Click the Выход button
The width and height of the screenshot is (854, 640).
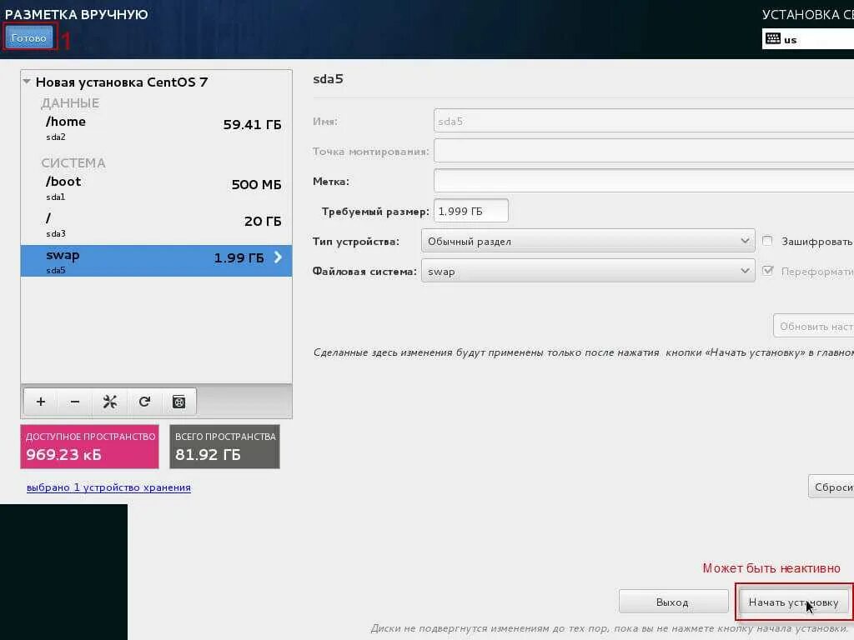(673, 602)
